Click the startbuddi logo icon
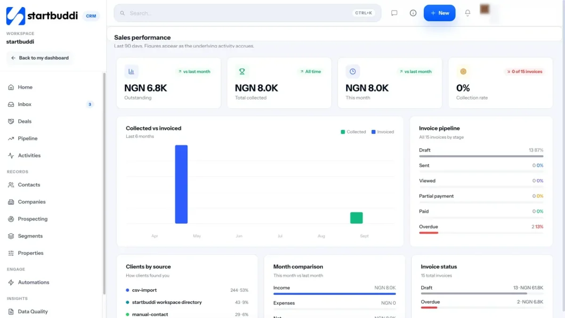 tap(16, 16)
